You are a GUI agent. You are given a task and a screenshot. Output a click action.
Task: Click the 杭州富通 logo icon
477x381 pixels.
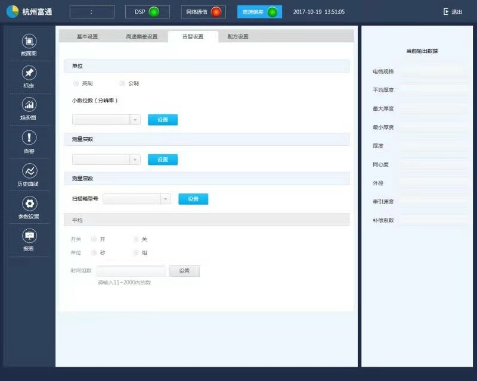(x=13, y=11)
